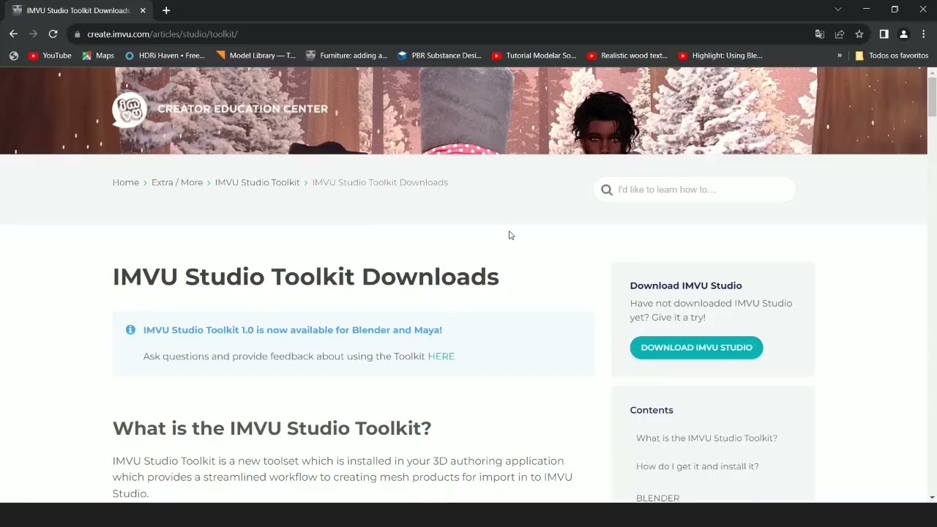Click the info icon in notice box

click(130, 330)
